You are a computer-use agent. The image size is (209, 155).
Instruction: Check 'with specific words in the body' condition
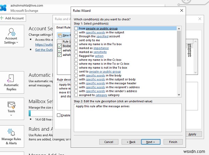(76, 75)
